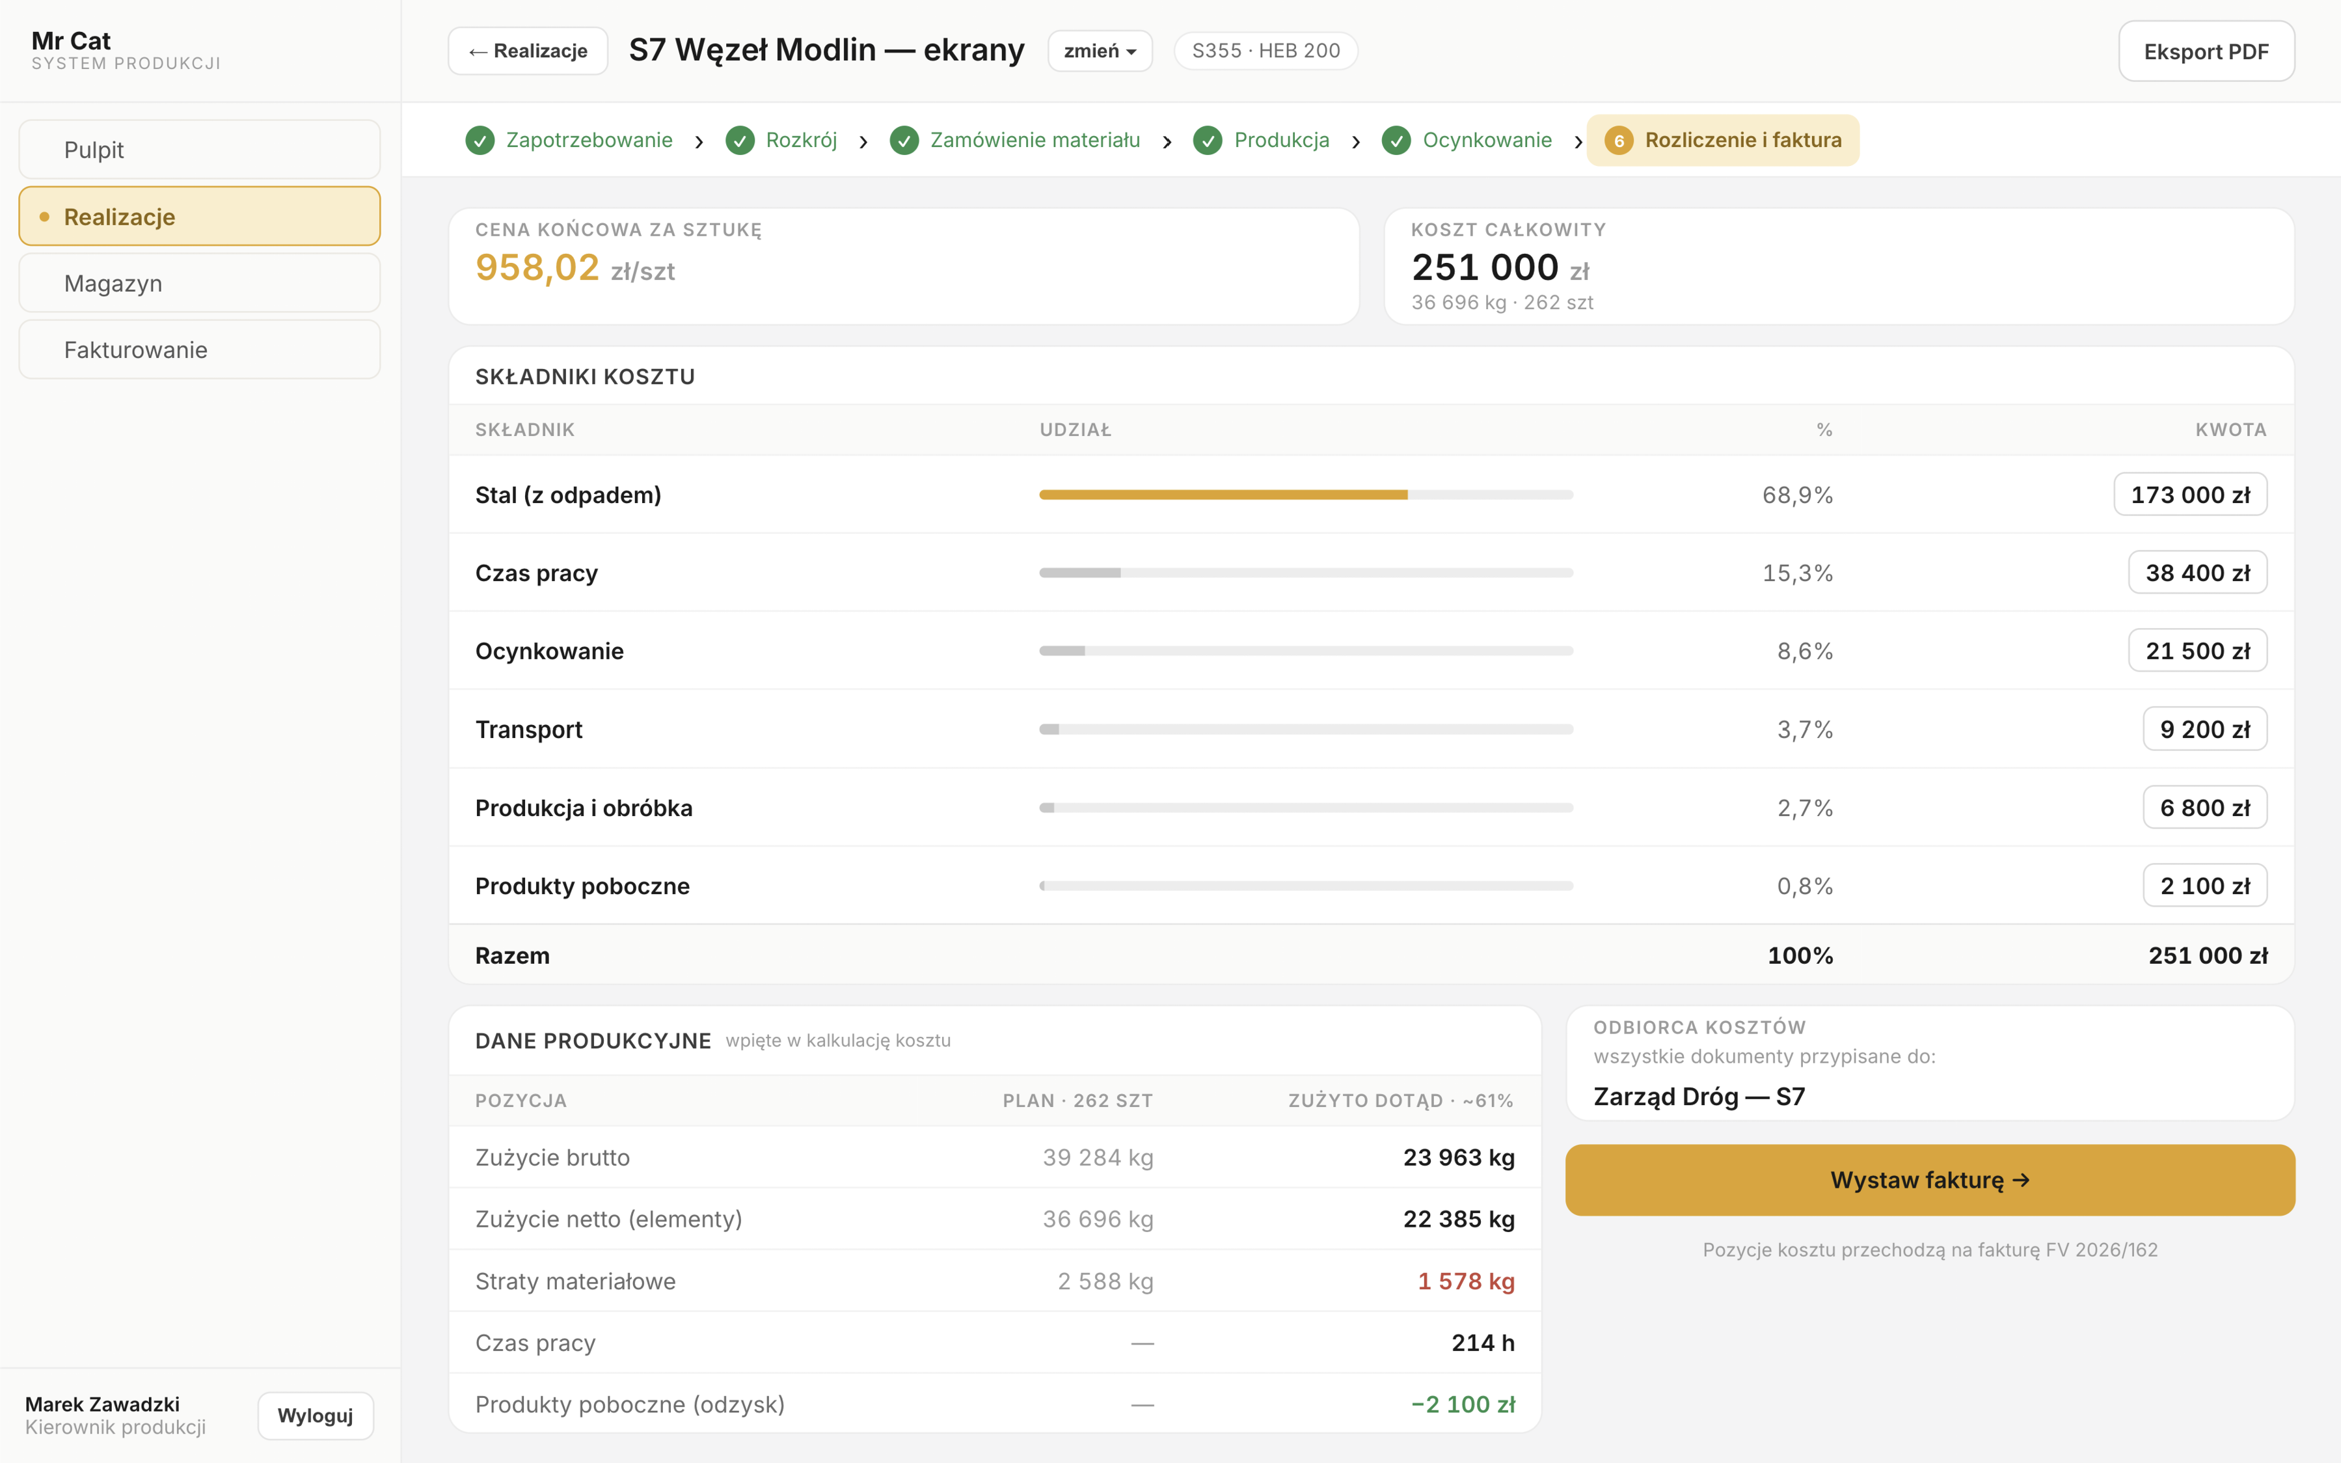This screenshot has width=2341, height=1463.
Task: Click the Stal (z odpadem) share bar
Action: (1306, 495)
